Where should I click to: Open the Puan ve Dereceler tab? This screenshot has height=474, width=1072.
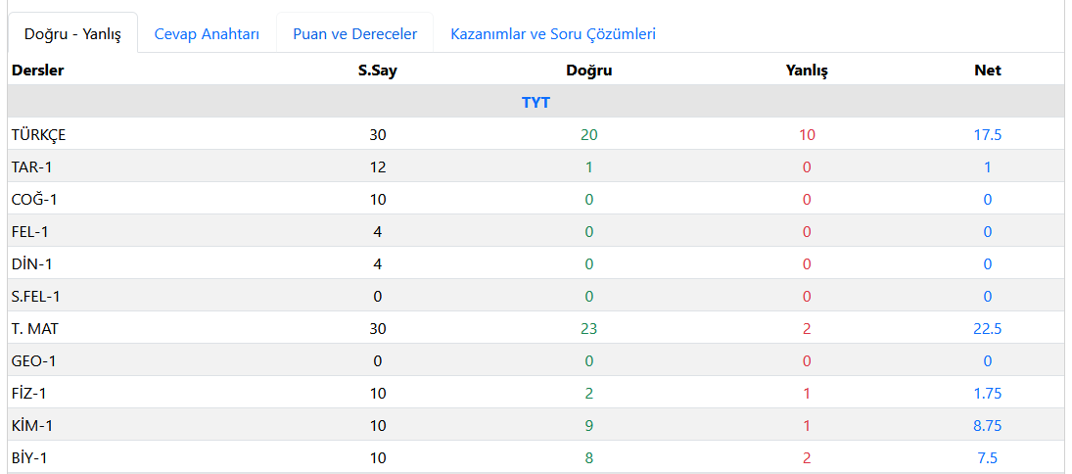point(354,34)
